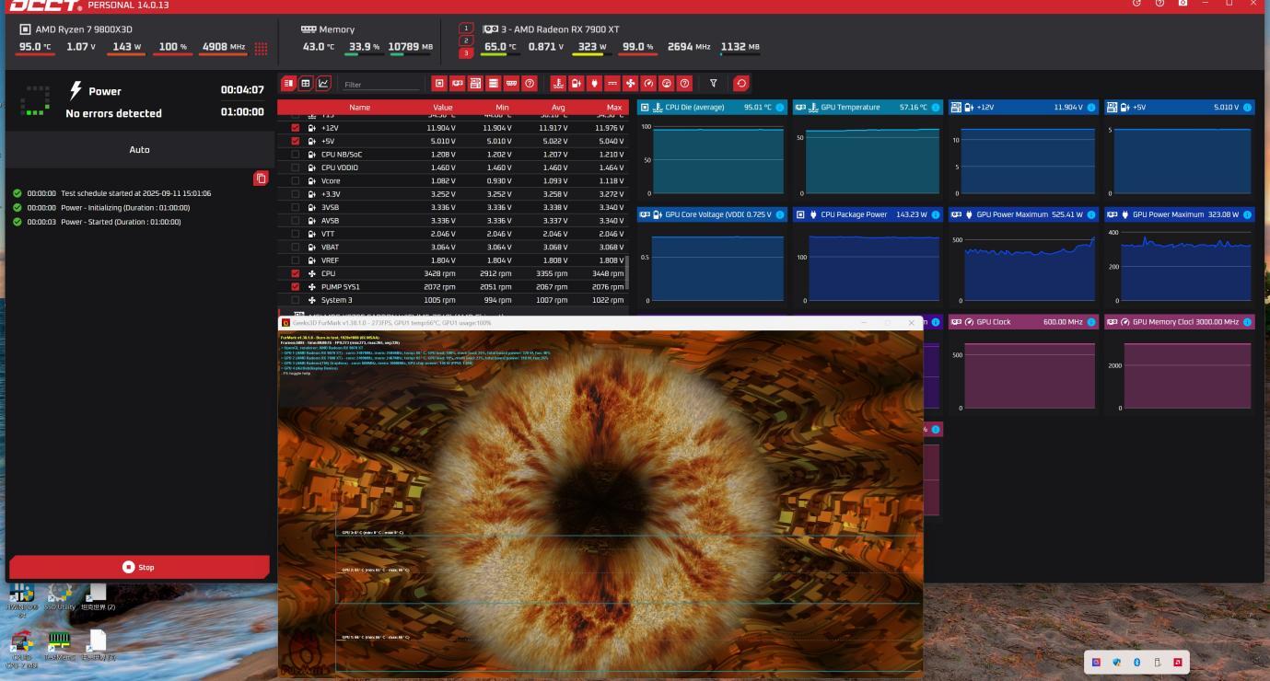
Task: Uncheck the CPU fan sensor row
Action: pos(296,273)
